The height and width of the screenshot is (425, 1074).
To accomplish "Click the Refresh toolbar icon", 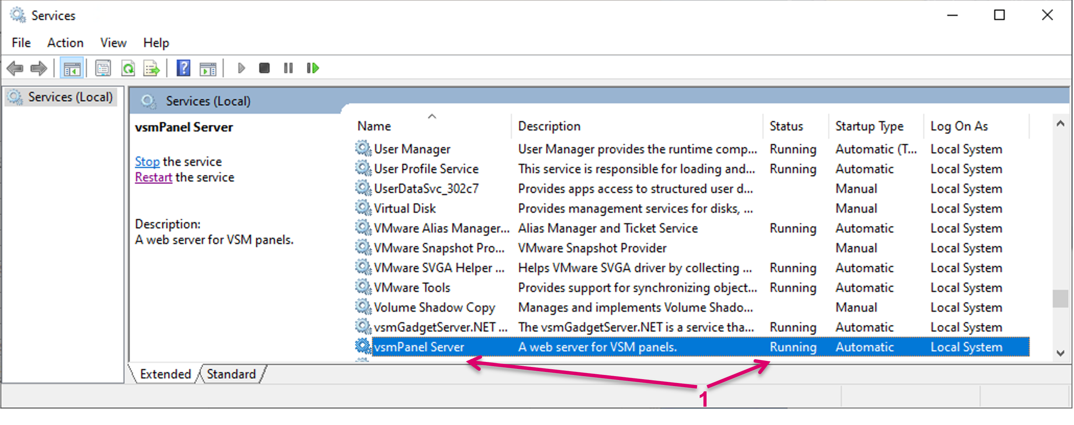I will coord(128,68).
